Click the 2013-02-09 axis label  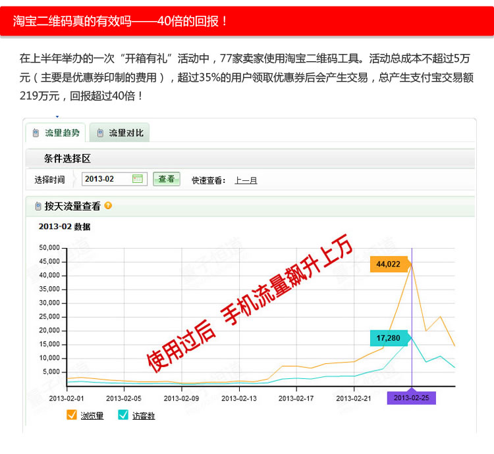tap(182, 398)
